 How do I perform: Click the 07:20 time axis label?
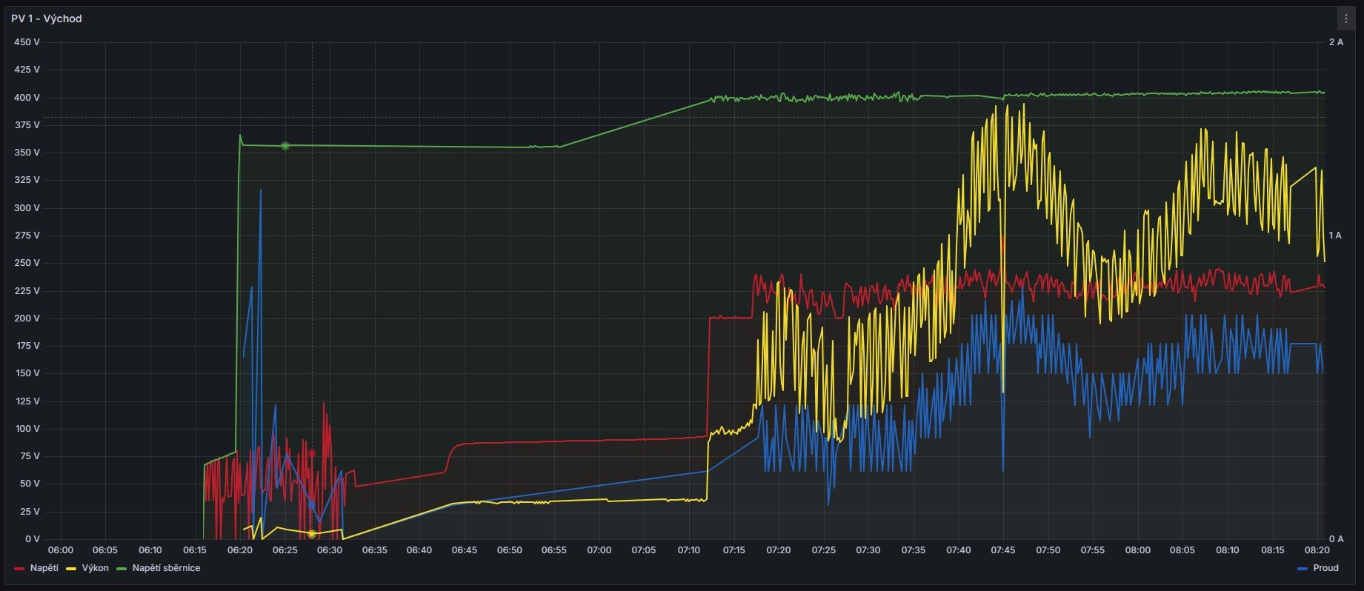(778, 550)
